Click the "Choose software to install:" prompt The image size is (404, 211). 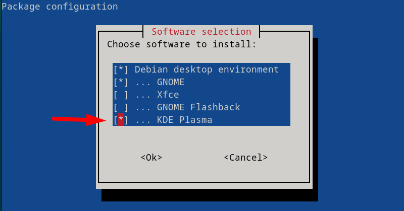(182, 44)
